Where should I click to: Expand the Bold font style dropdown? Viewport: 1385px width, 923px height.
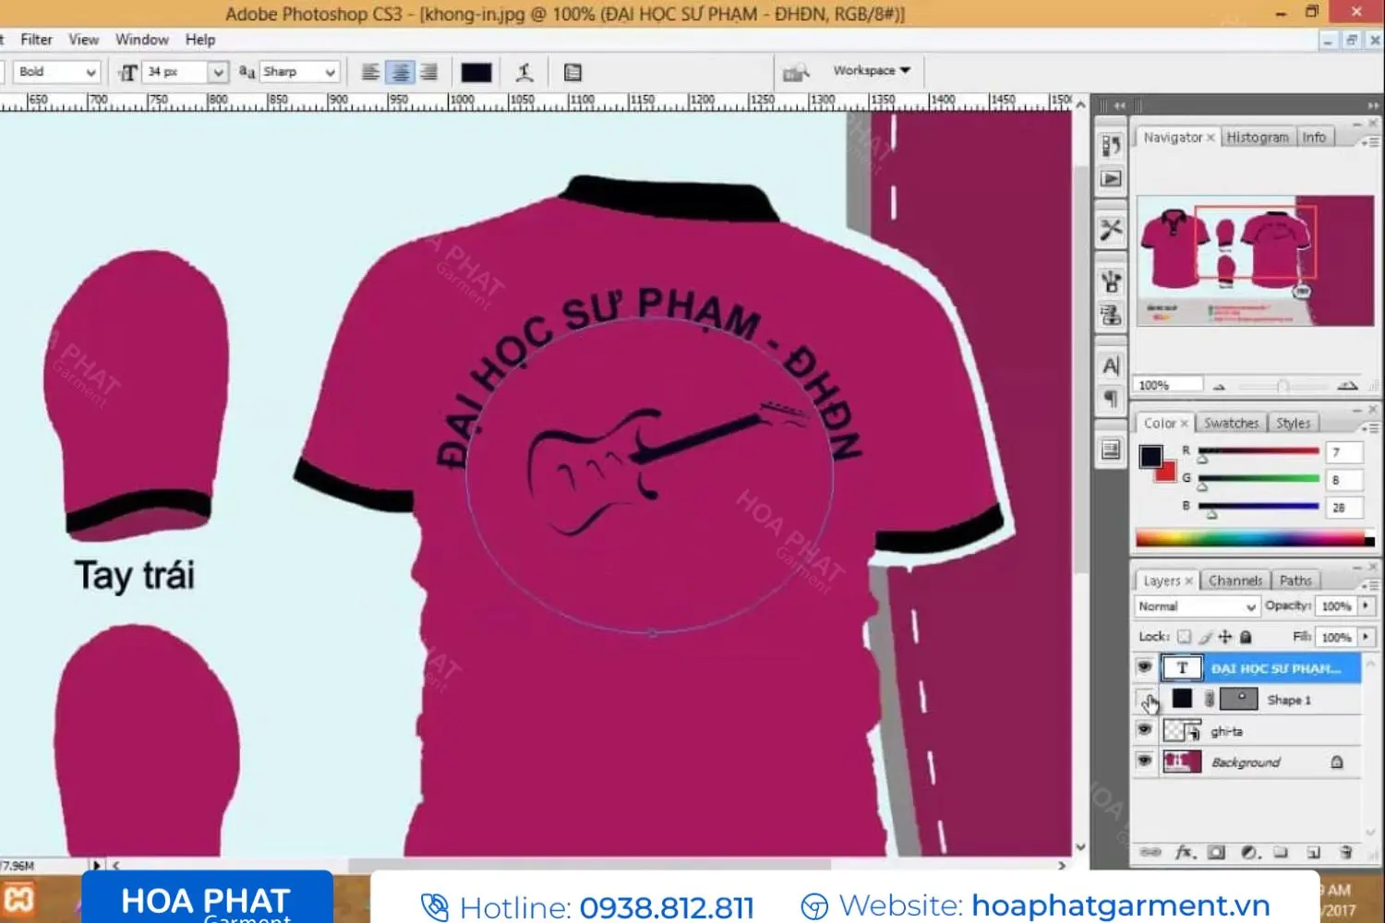point(57,72)
